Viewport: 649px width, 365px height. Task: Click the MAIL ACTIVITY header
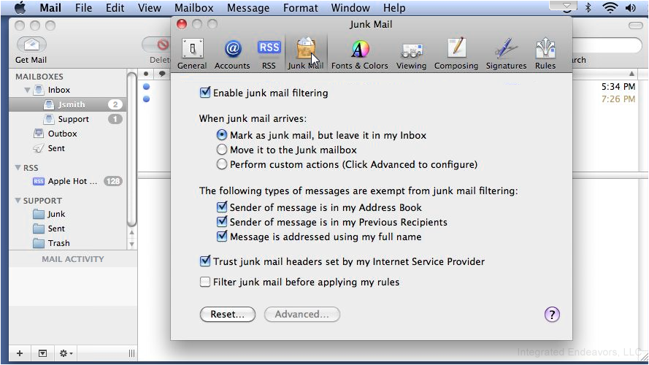[x=73, y=259]
